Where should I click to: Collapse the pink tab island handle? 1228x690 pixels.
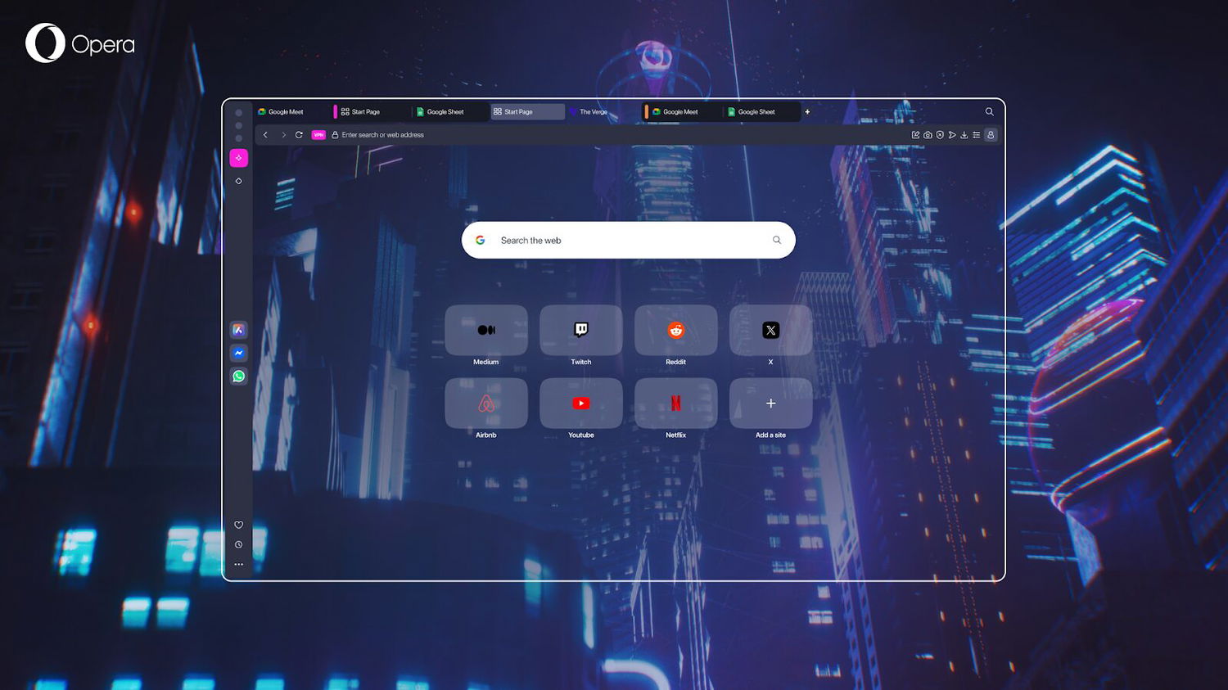[335, 112]
